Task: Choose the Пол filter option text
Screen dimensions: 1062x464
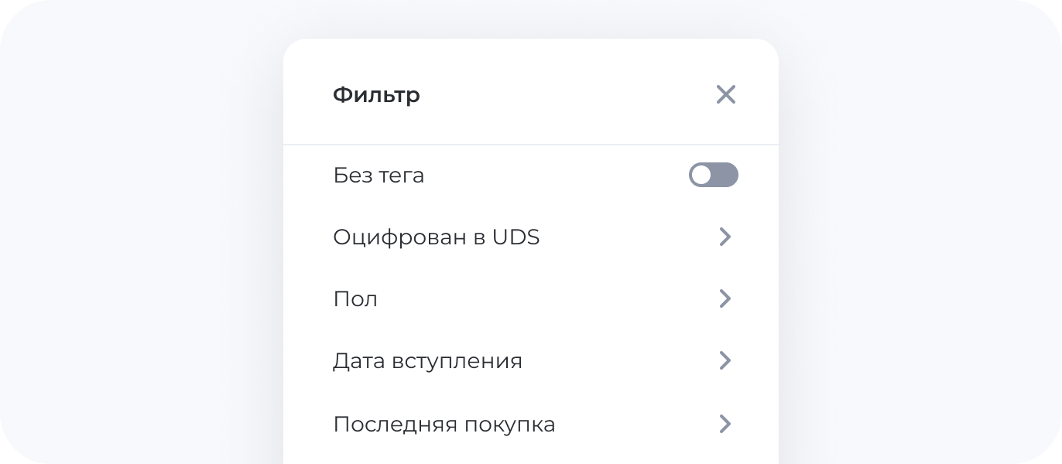Action: click(x=355, y=299)
